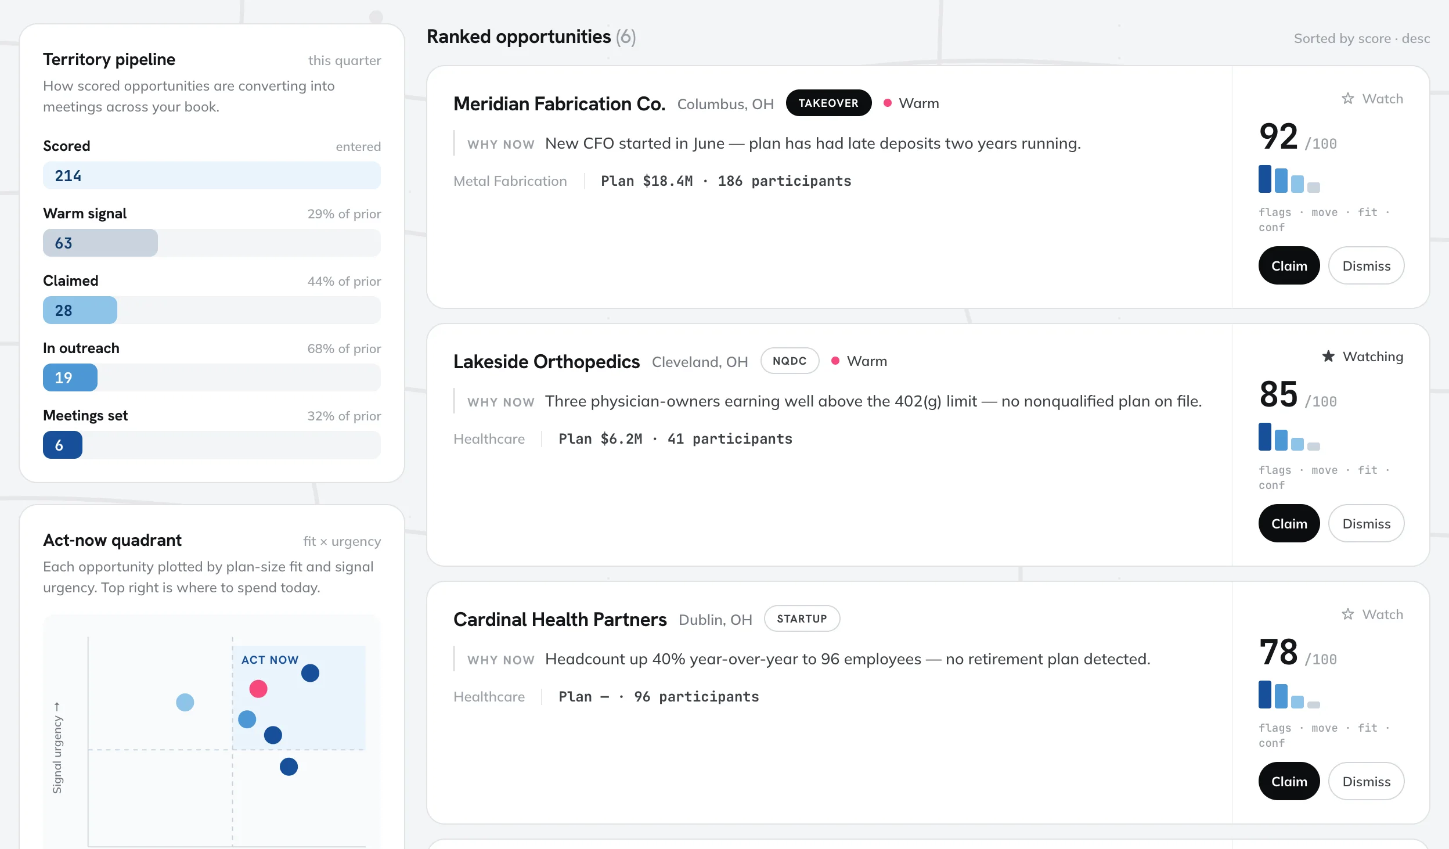The width and height of the screenshot is (1449, 849).
Task: Click the STARTUP badge on Cardinal card
Action: 802,619
